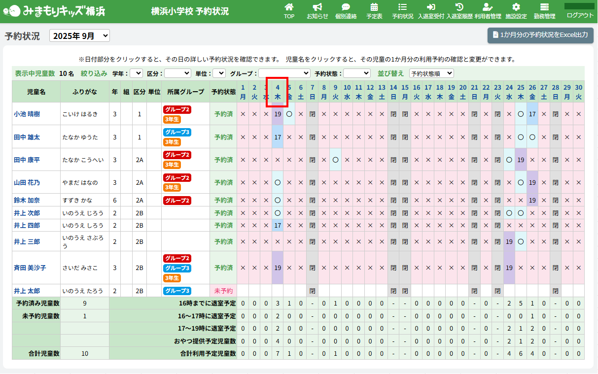Open 施設設定 gear icon
This screenshot has height=374, width=598.
(516, 7)
